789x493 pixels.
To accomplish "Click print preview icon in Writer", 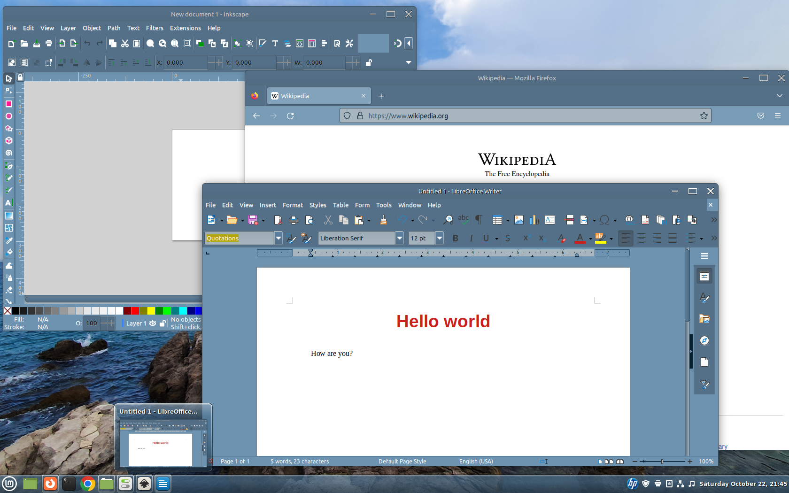I will [309, 220].
